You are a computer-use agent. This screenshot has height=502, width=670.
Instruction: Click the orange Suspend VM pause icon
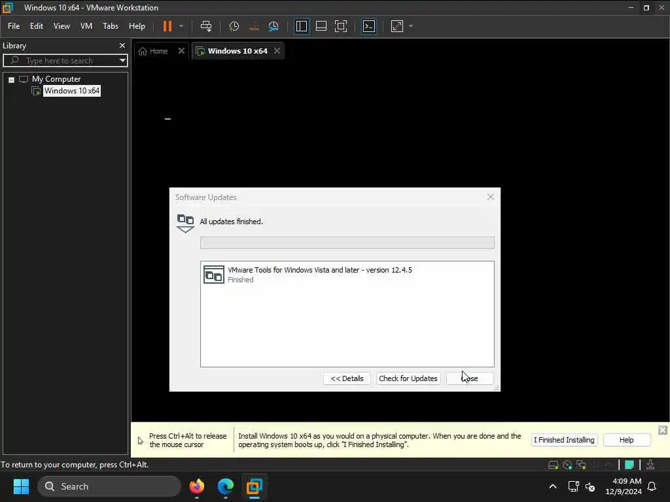(x=167, y=26)
